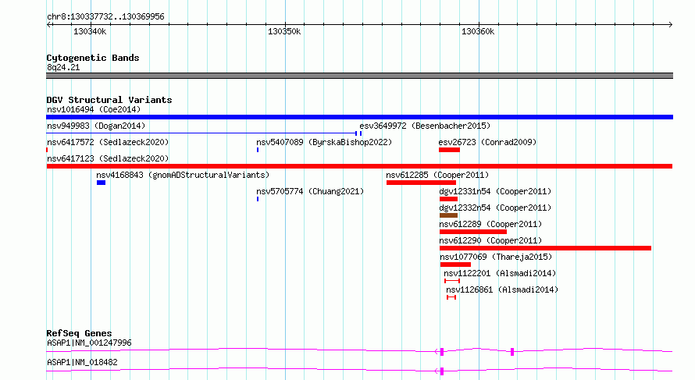Open variant label nsv1016494 (Coe2014)
Image resolution: width=695 pixels, height=380 pixels.
[94, 109]
